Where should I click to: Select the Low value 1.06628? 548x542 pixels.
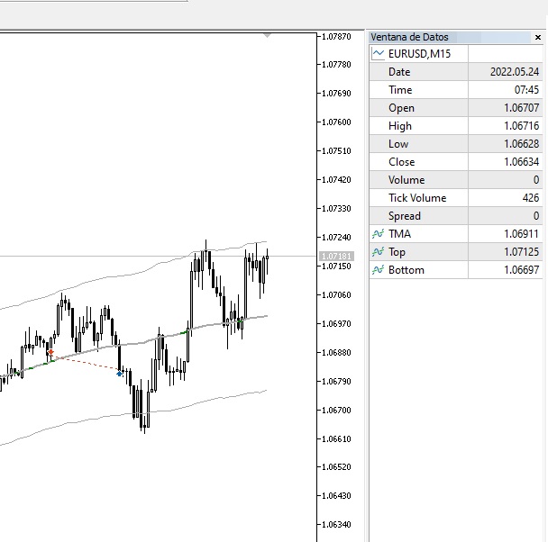(x=522, y=144)
